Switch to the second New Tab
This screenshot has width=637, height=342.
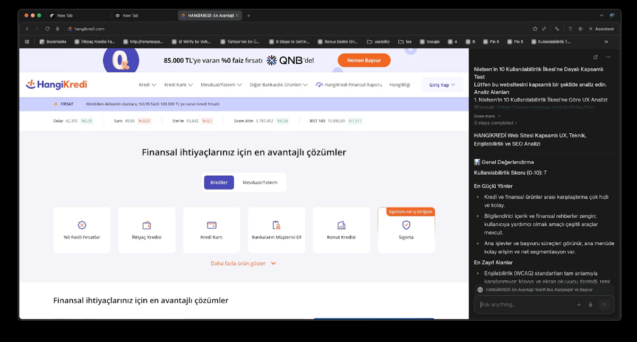coord(144,15)
